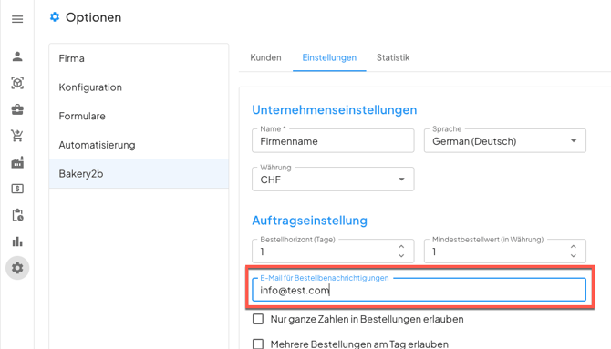Select Automatisierung in the options list
This screenshot has height=349, width=611.
coord(139,145)
